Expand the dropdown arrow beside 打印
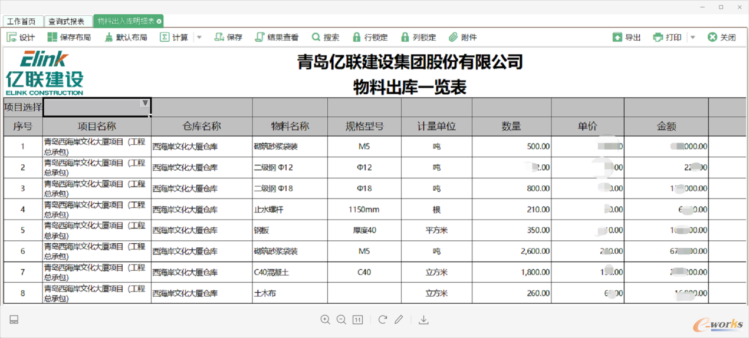Screen dimensions: 749x338 pos(692,37)
